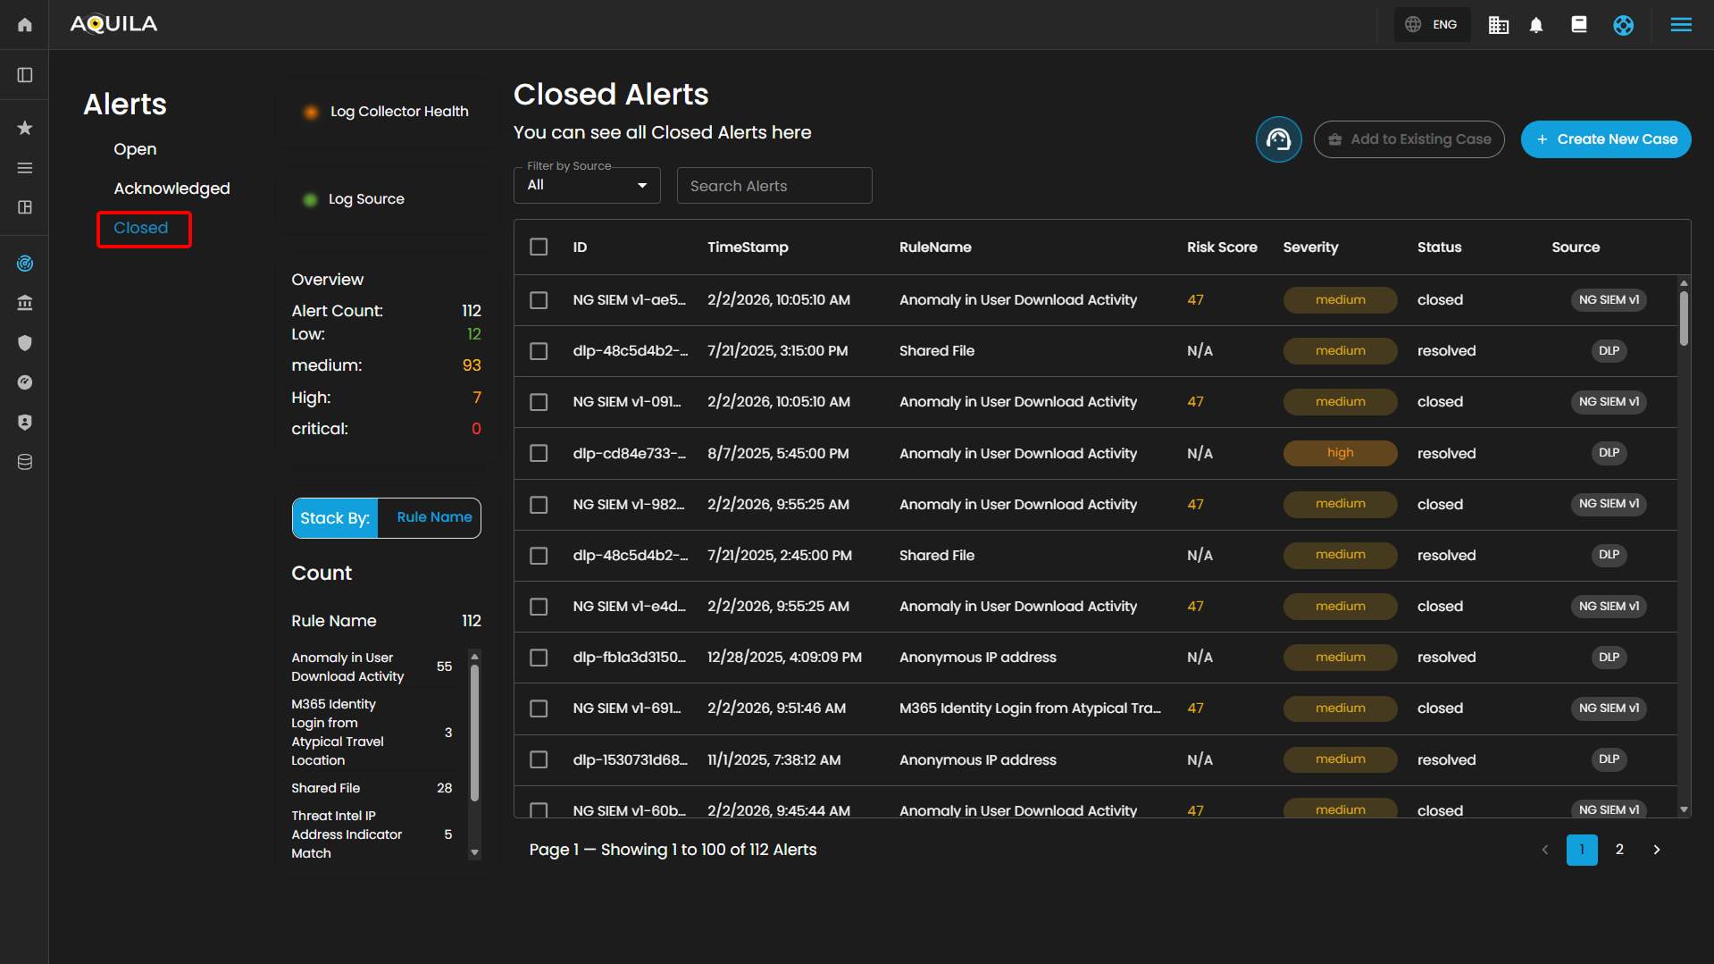Check the box for Shared File 3:15 PM alert

click(539, 351)
